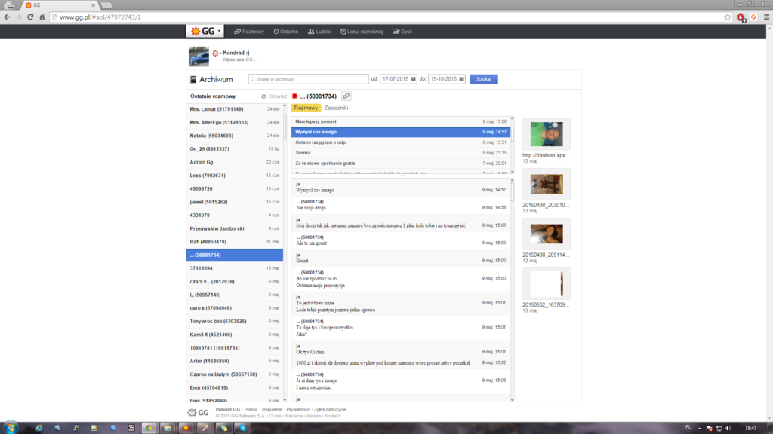Open conversation 'Siemka' from 8 maj

pos(400,153)
